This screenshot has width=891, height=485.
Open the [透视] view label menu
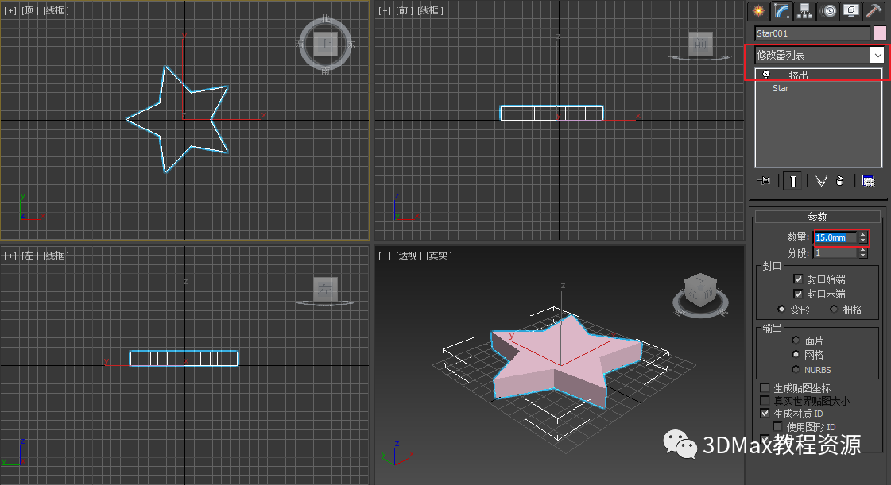(408, 256)
